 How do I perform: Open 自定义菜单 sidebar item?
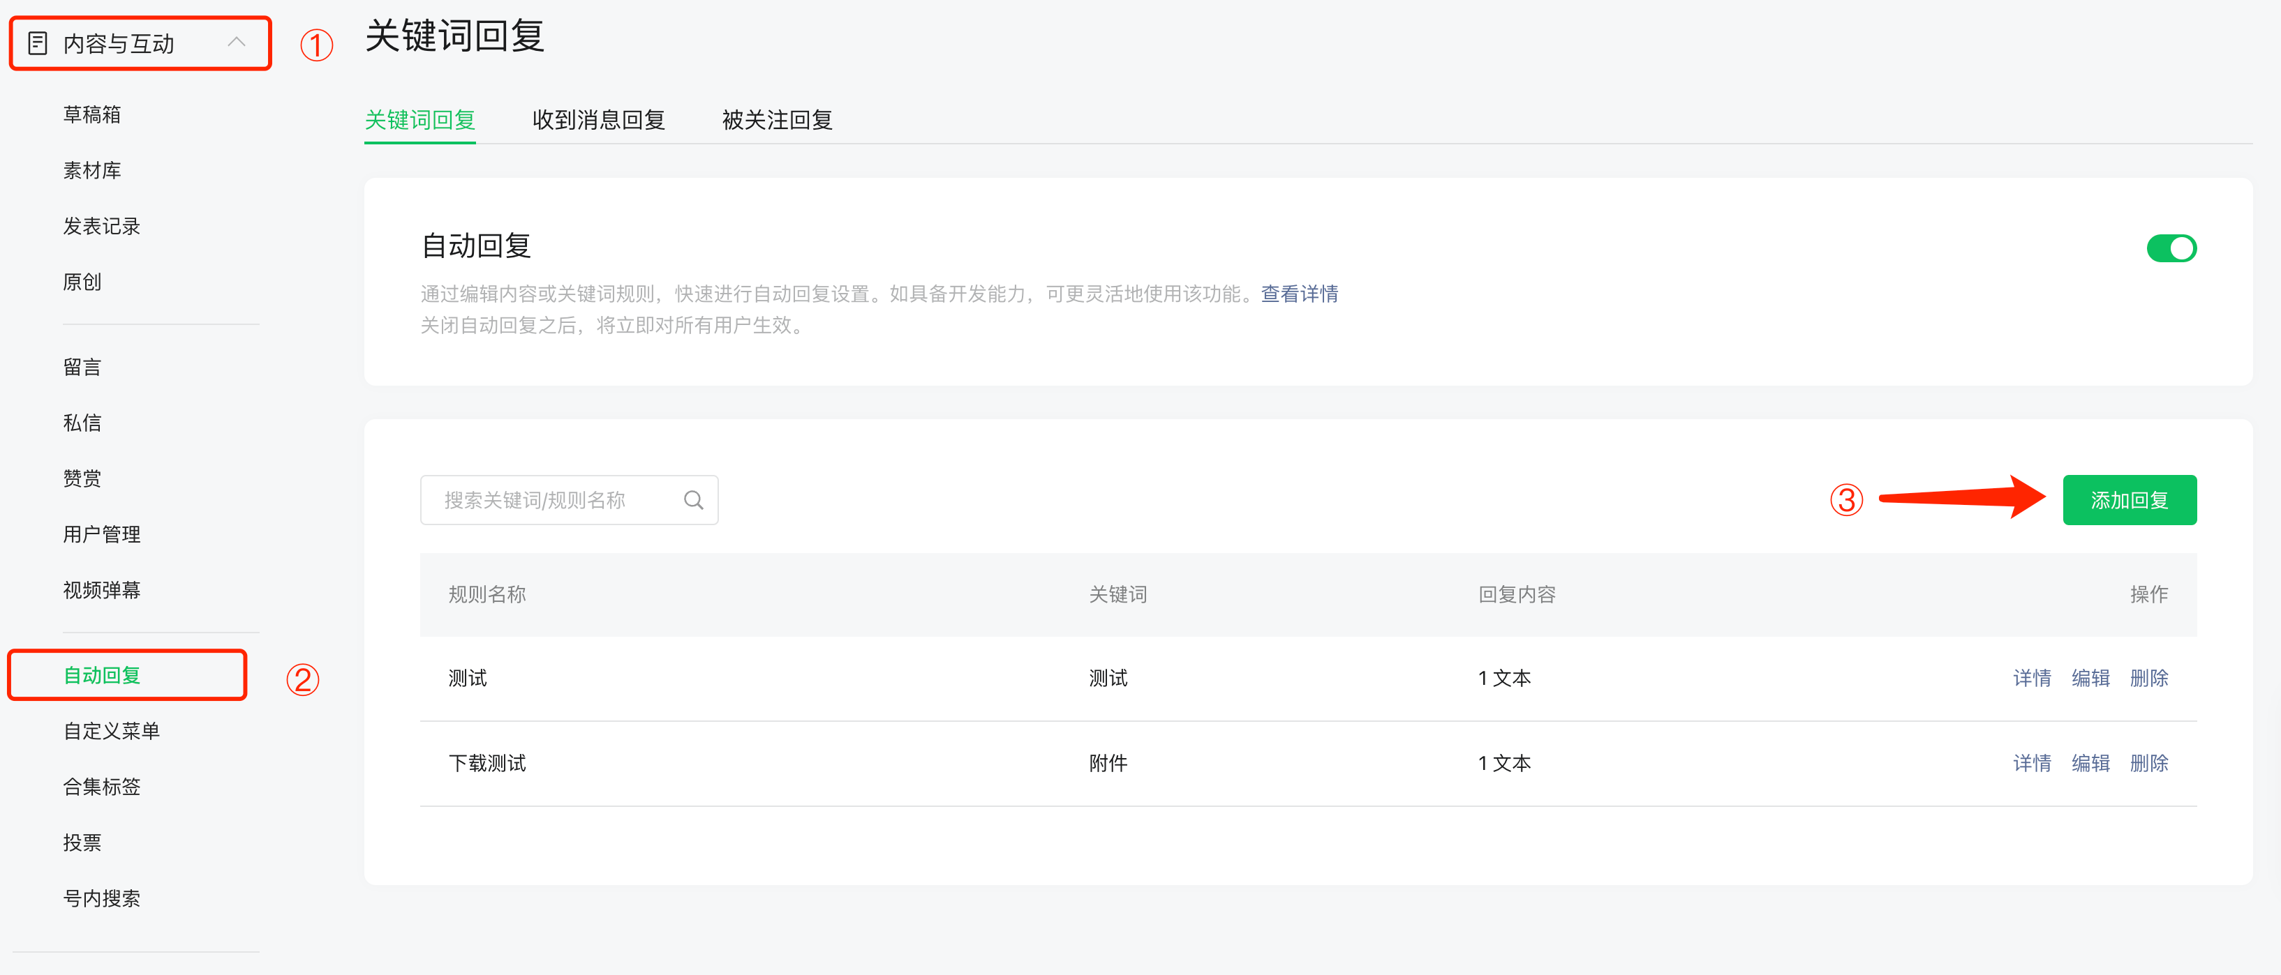(x=112, y=732)
